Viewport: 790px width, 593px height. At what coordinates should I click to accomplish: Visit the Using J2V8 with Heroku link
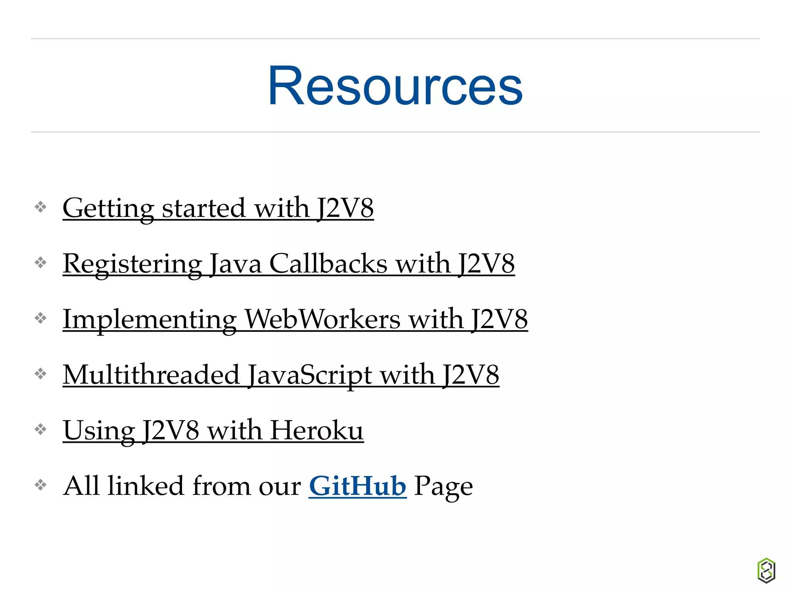pos(213,430)
